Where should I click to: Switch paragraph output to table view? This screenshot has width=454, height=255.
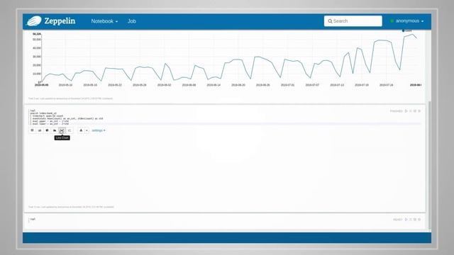tap(32, 130)
